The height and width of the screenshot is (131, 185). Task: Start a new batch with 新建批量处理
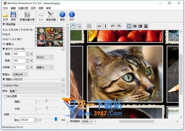[27, 16]
